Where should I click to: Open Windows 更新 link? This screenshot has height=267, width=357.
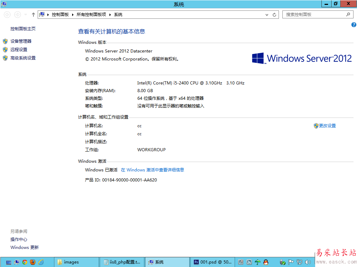coord(24,247)
